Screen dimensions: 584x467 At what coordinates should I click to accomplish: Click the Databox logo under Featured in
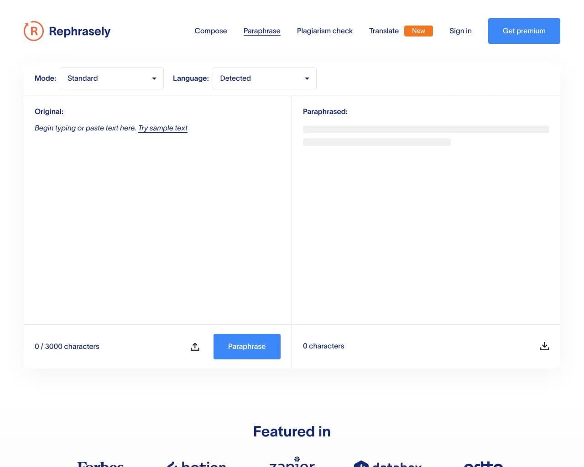[388, 464]
